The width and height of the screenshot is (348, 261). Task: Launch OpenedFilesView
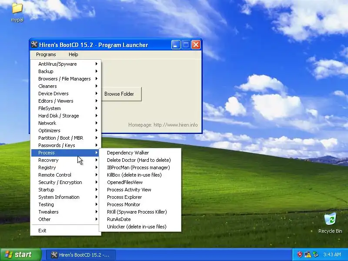click(140, 182)
